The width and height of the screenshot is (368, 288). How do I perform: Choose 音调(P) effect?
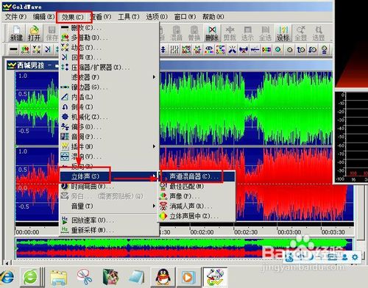pos(109,137)
